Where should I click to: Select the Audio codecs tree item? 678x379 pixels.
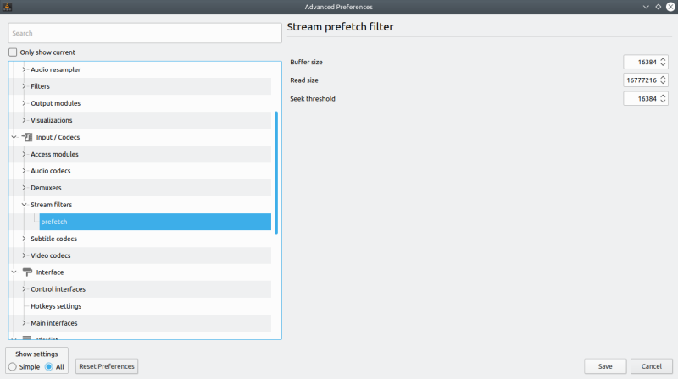51,171
